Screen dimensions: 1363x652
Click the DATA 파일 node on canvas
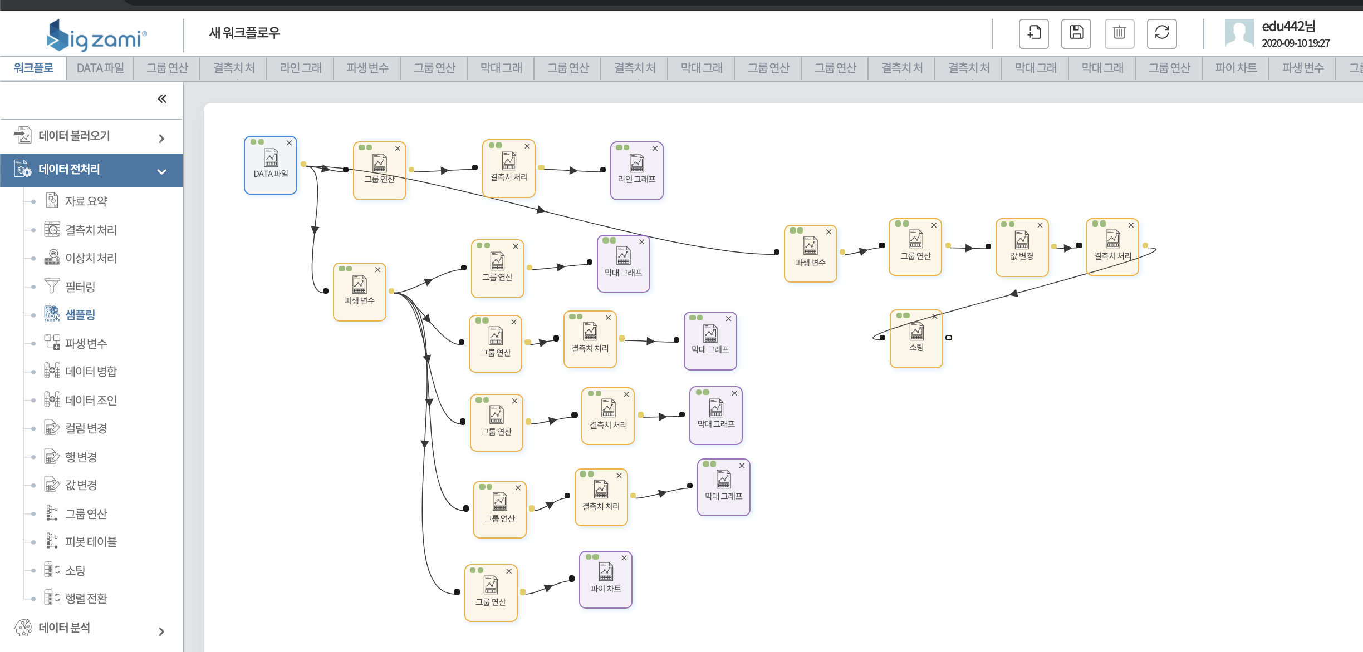(271, 166)
